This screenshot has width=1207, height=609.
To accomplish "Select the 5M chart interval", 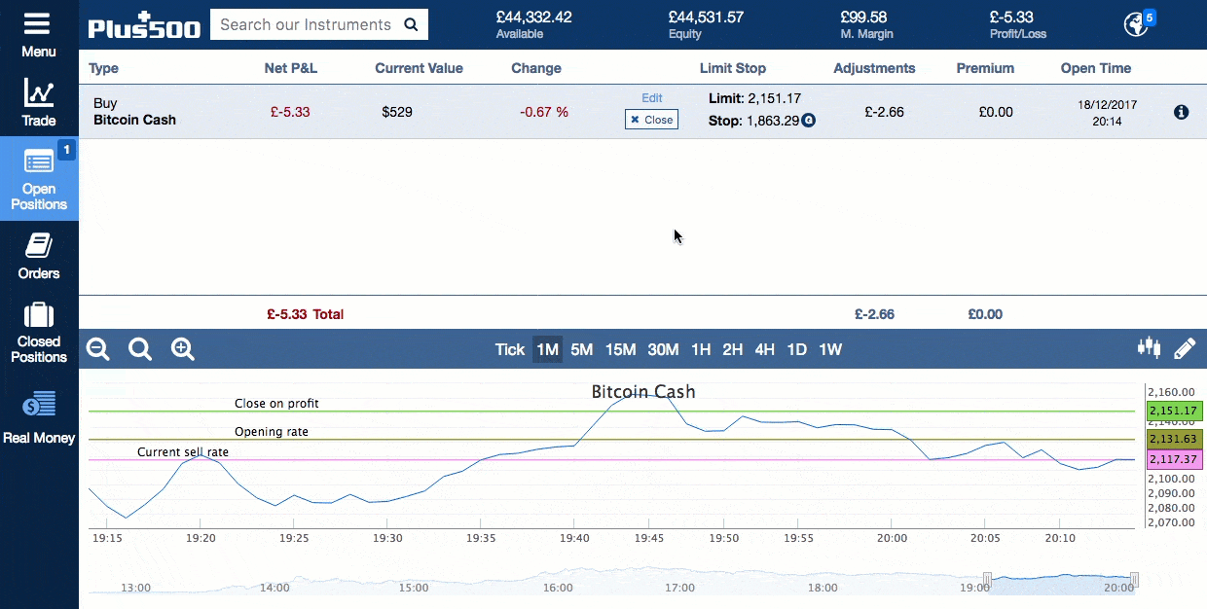I will click(x=582, y=349).
